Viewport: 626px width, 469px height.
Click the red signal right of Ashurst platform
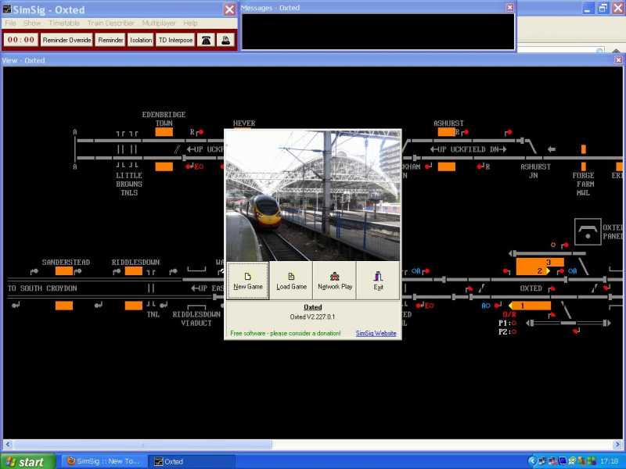(465, 132)
